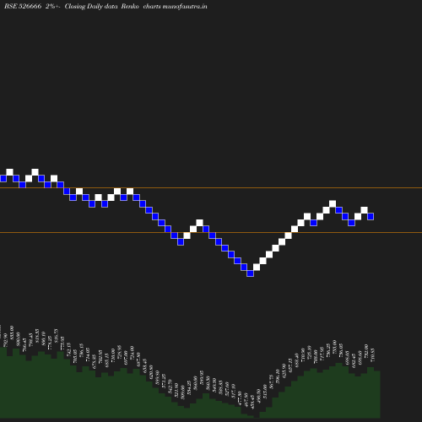
Task: Click the 'munafasutra.in' text in the title
Action: coord(185,6)
